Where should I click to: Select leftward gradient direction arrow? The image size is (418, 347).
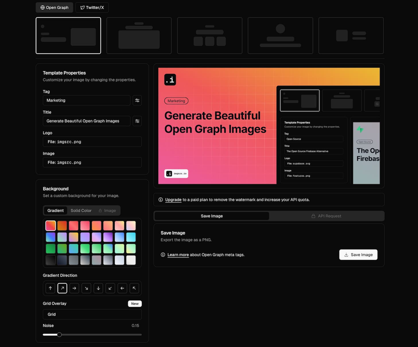[122, 288]
